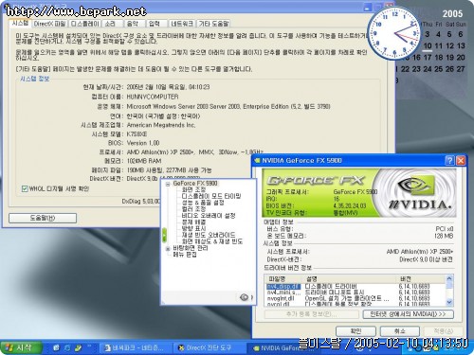
Task: Select 화면 해상도 & 재생 빈도 tree item
Action: tap(212, 241)
